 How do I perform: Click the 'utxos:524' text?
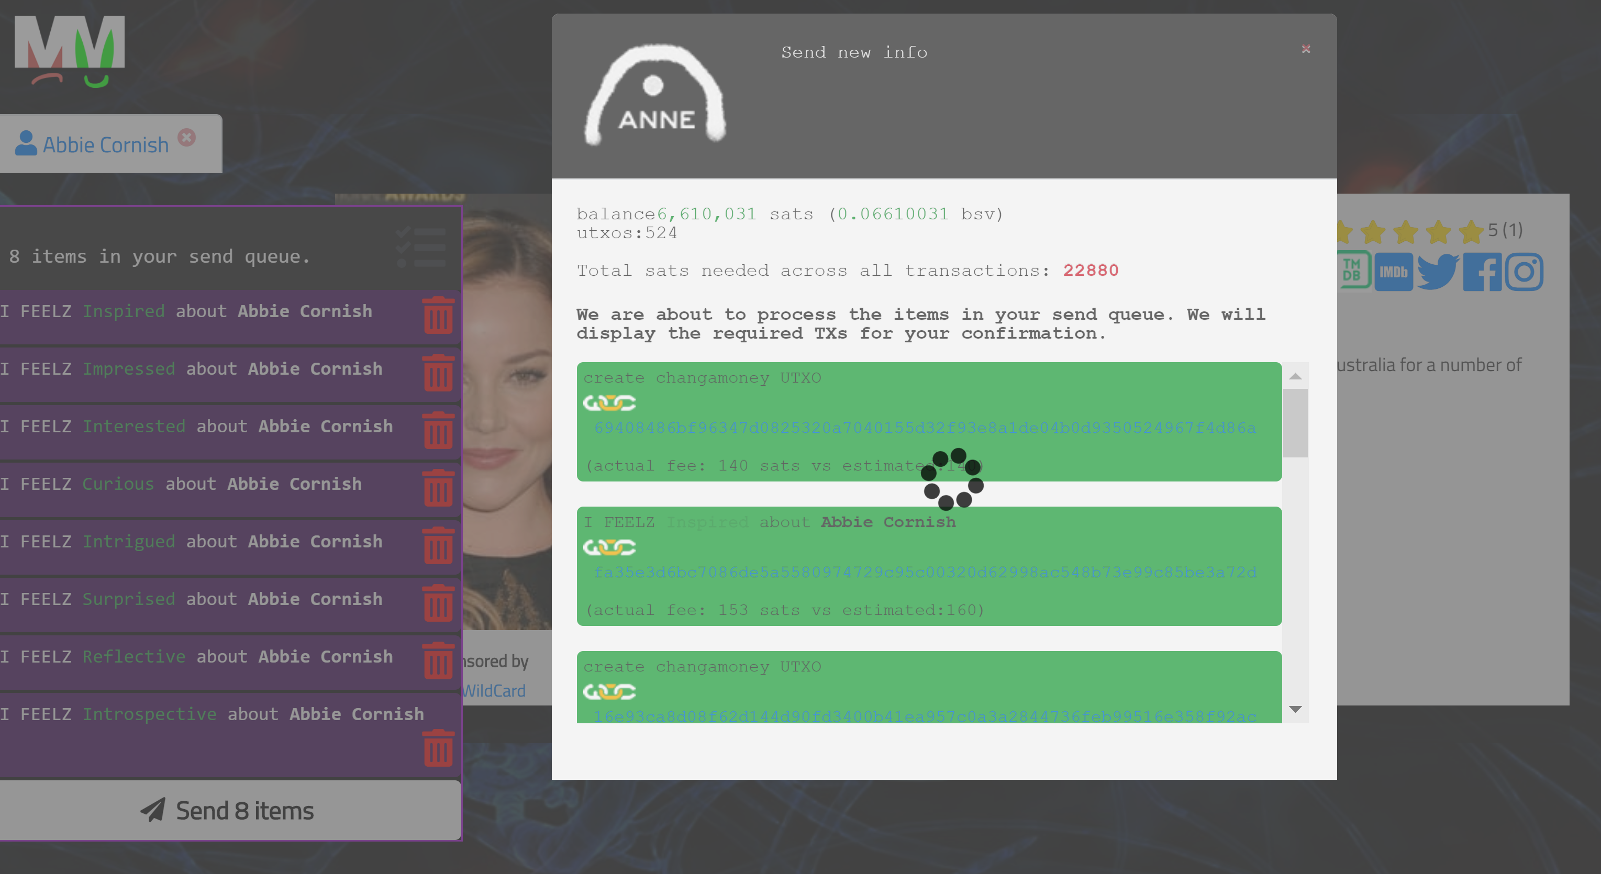627,233
